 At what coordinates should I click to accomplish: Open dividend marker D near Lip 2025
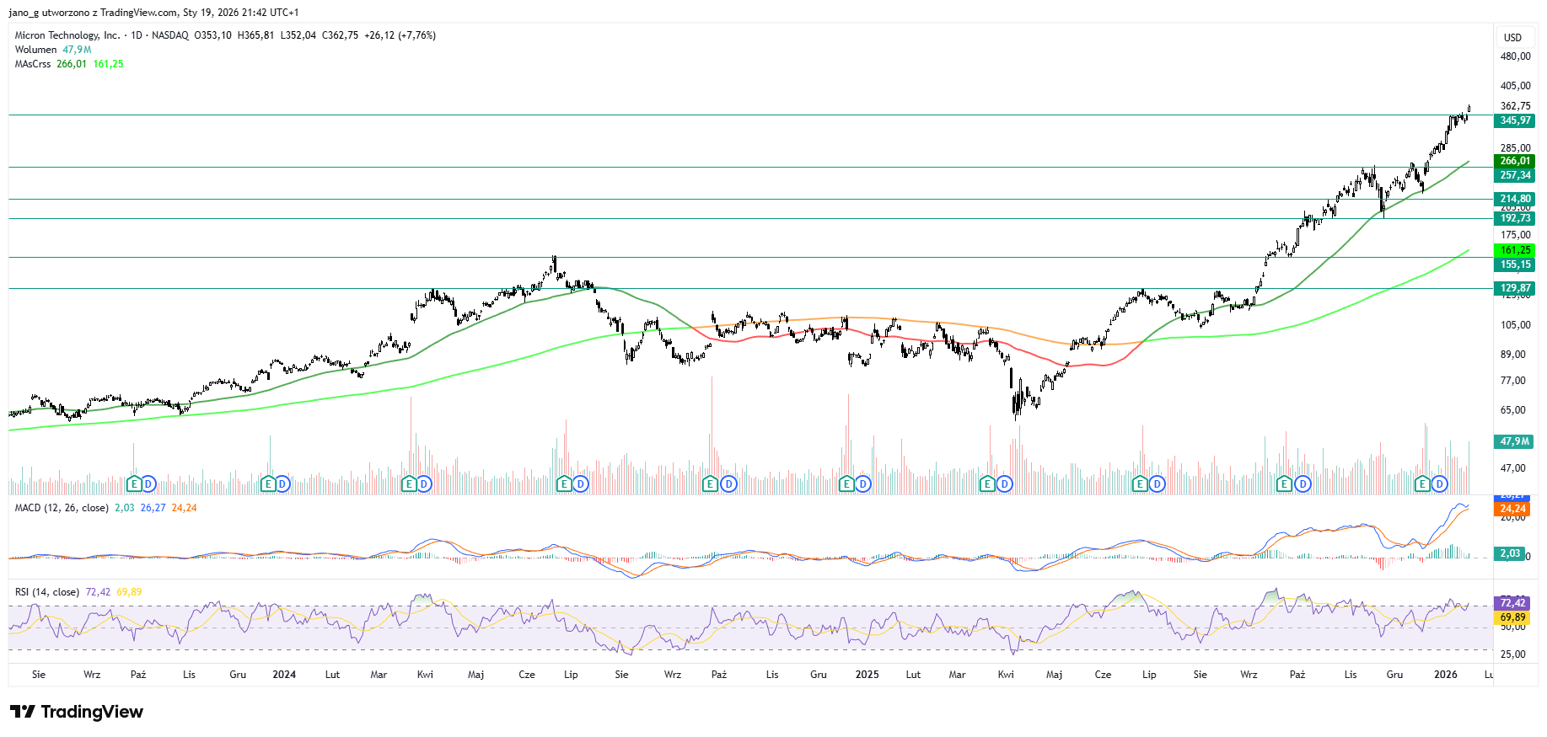click(1157, 483)
